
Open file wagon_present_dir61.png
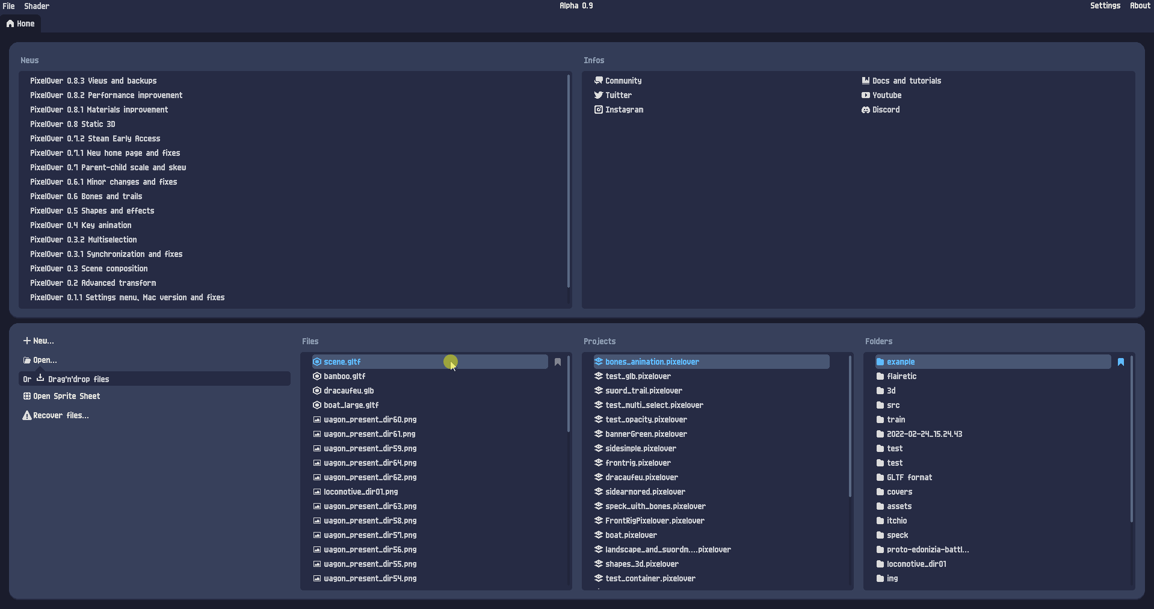pos(369,434)
